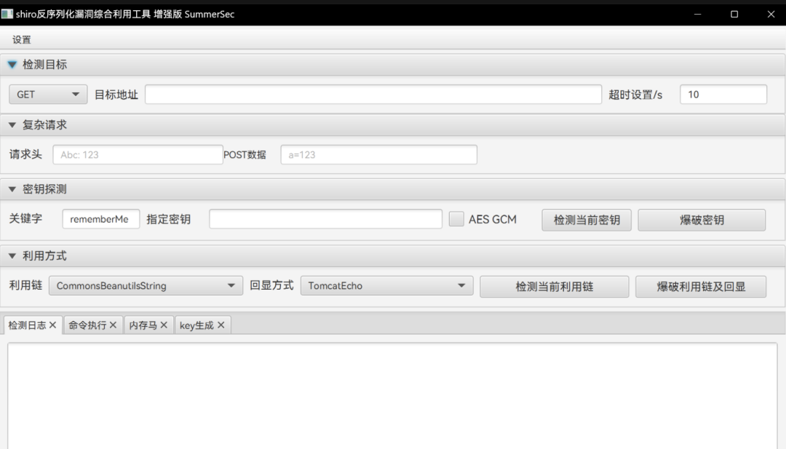Collapse the 利用方式 section
Image resolution: width=786 pixels, height=449 pixels.
click(x=12, y=255)
